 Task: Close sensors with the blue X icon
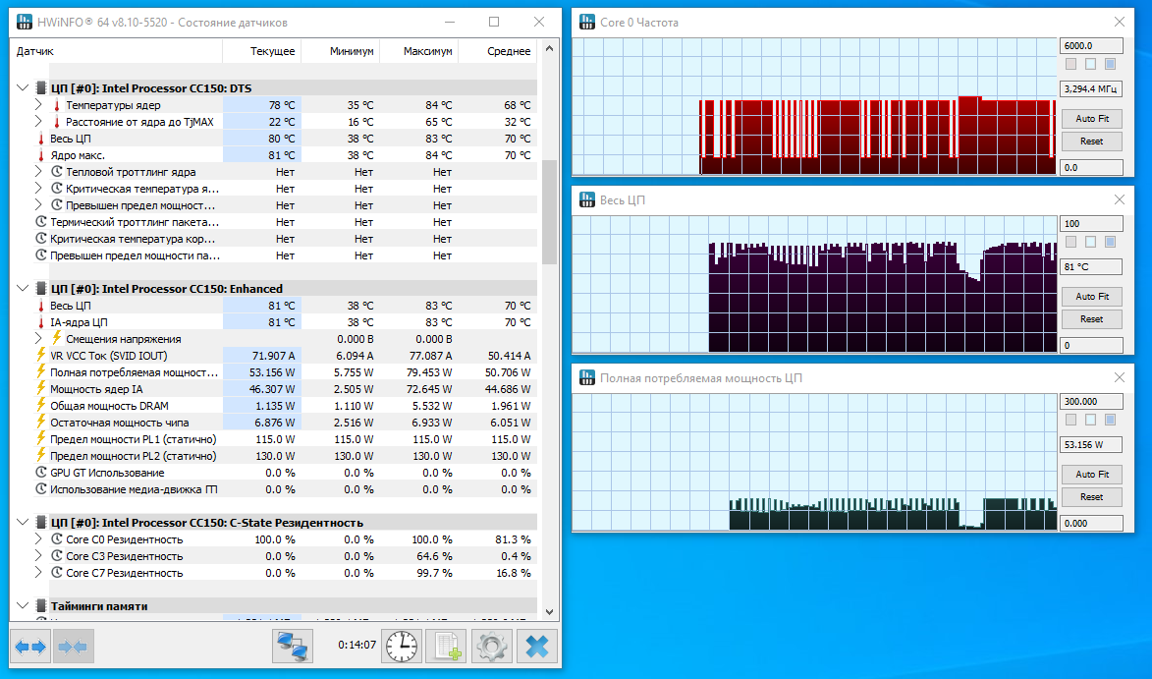tap(537, 647)
